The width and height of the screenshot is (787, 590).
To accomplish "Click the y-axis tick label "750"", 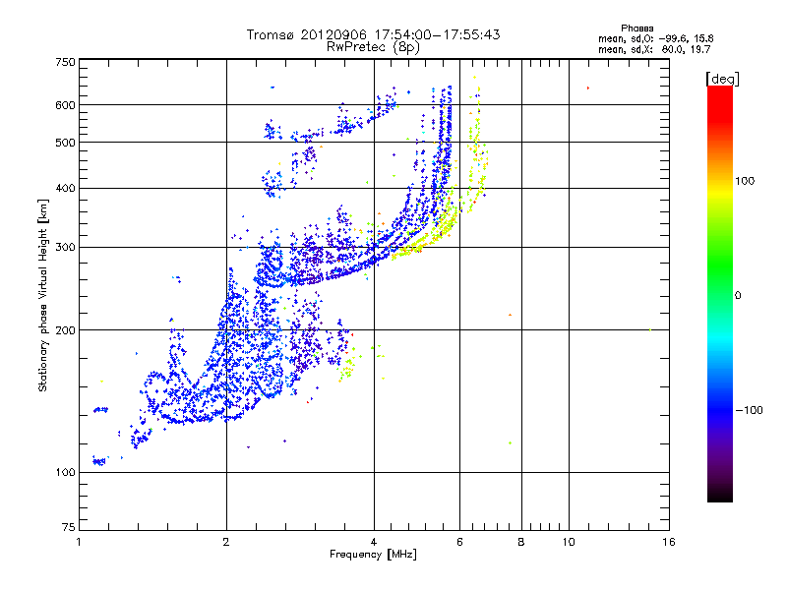I will (x=65, y=62).
